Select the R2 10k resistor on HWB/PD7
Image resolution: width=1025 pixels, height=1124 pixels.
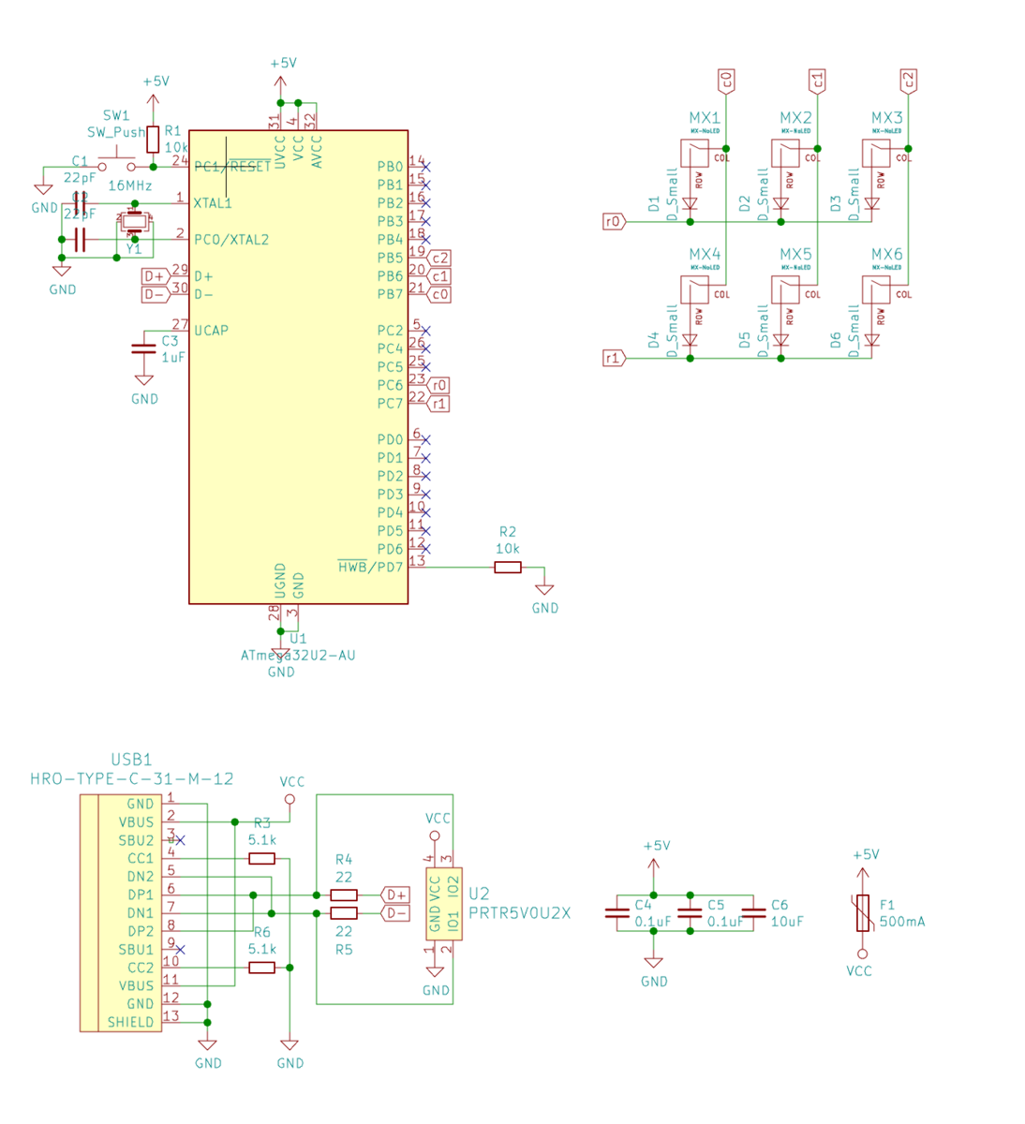tap(508, 567)
